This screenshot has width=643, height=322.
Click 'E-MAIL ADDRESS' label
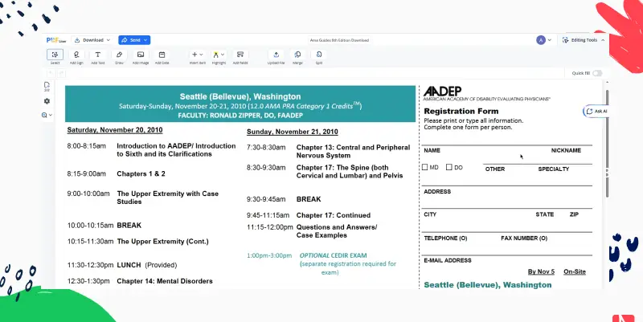(448, 260)
